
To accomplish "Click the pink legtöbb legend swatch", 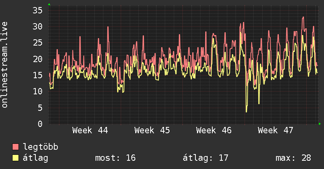I will pyautogui.click(x=15, y=147).
